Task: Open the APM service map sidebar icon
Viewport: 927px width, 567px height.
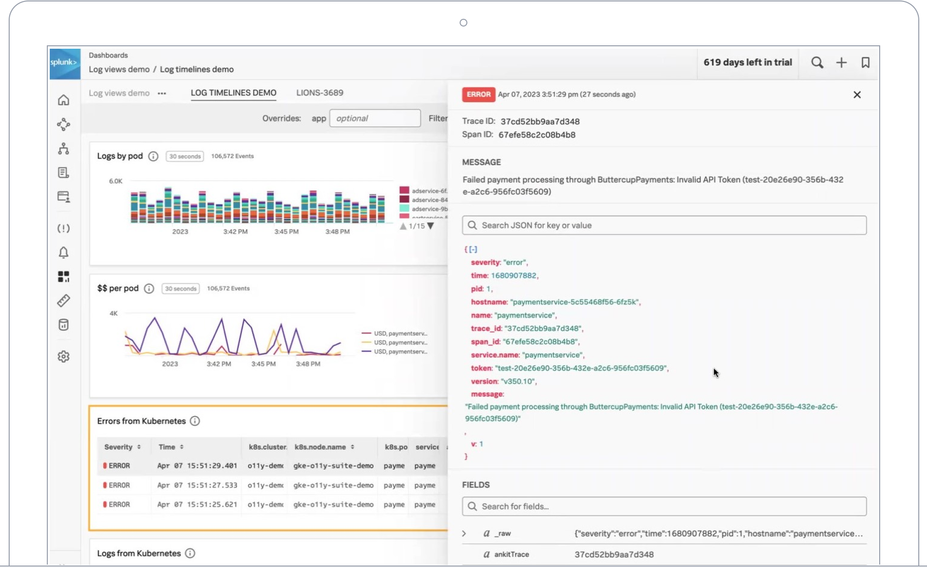Action: click(63, 124)
